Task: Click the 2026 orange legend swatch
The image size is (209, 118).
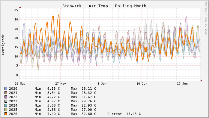Action: [x=6, y=114]
